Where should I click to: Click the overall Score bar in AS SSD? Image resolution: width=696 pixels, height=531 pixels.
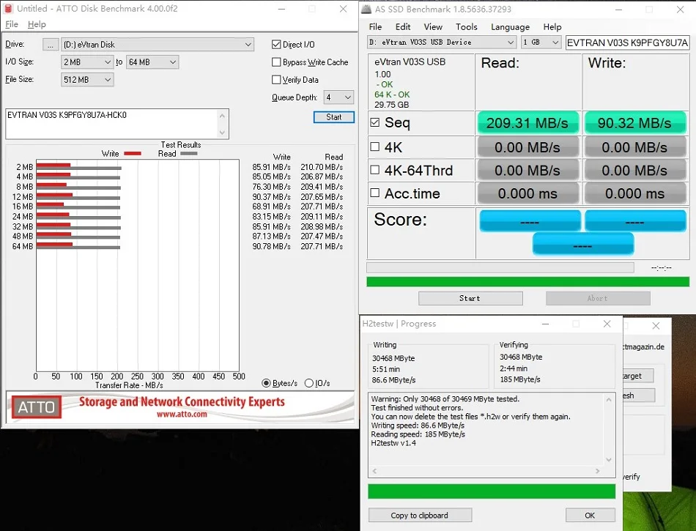[x=583, y=245]
